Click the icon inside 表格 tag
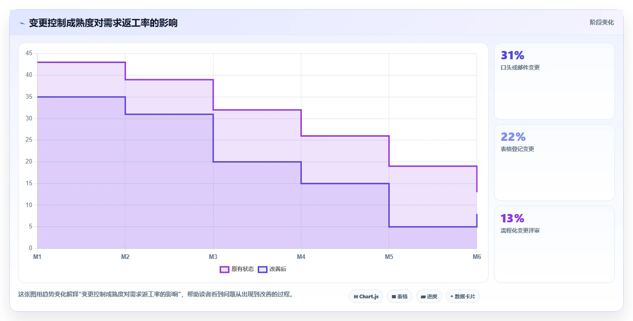 pos(394,296)
